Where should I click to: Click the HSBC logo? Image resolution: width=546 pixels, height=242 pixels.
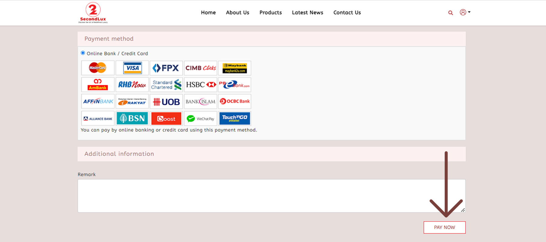click(x=201, y=85)
